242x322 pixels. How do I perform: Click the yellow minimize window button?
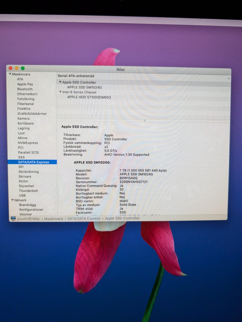tap(17, 68)
